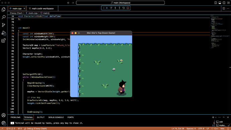Click the code minimap overview
The height and width of the screenshot is (130, 231).
pyautogui.click(x=220, y=32)
